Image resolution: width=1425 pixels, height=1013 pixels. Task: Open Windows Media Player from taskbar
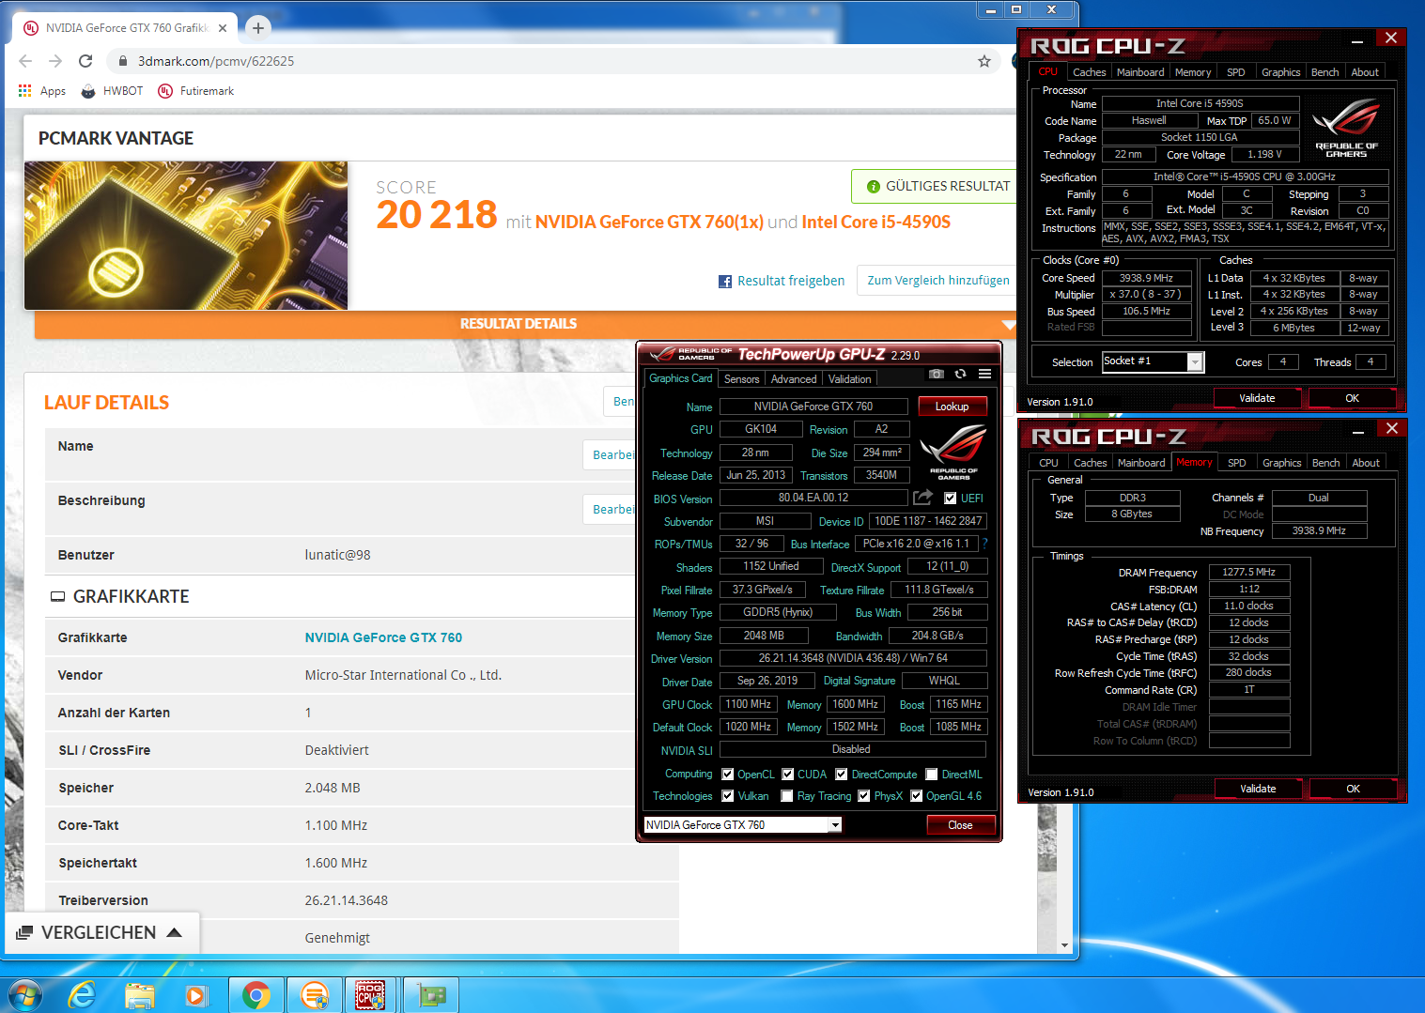(x=195, y=994)
